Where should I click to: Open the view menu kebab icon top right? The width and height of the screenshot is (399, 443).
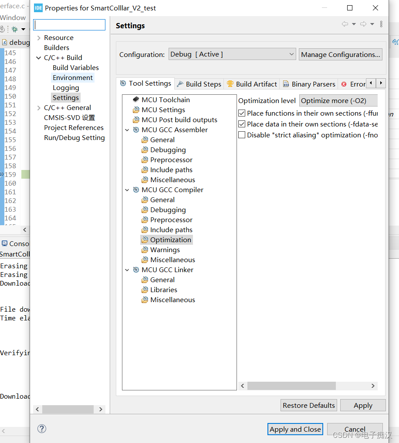pyautogui.click(x=382, y=24)
